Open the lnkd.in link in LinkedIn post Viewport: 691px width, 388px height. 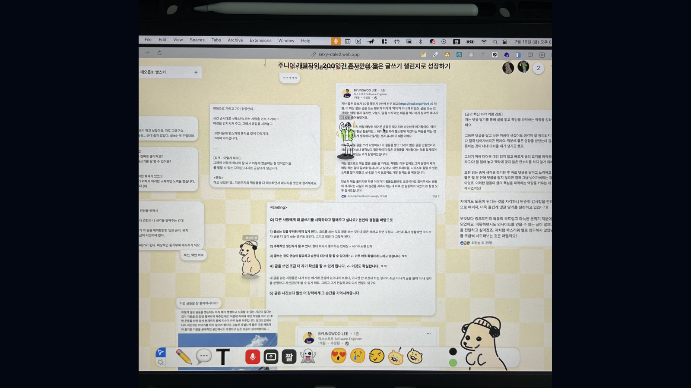[415, 104]
